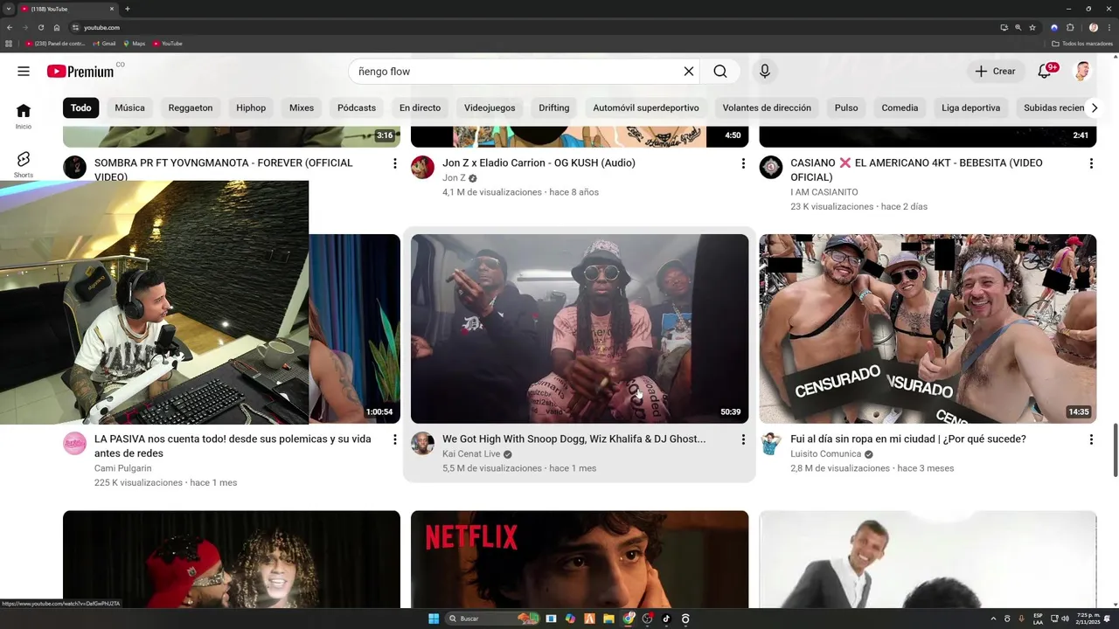Screen dimensions: 1119x629
Task: Open options for Fui al día sin ropa video
Action: [1091, 439]
